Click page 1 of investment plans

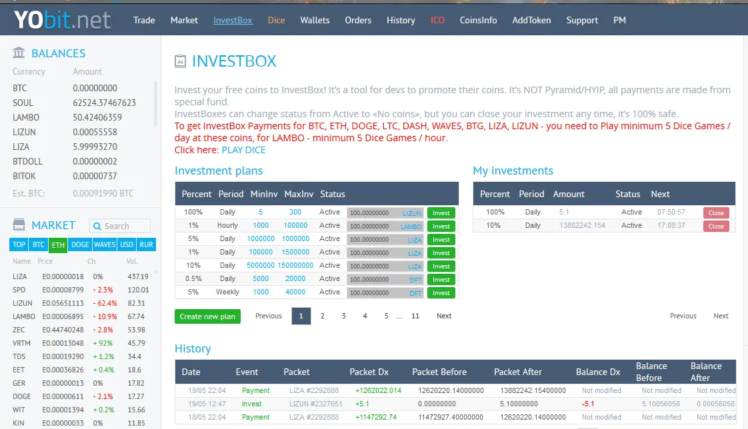301,316
